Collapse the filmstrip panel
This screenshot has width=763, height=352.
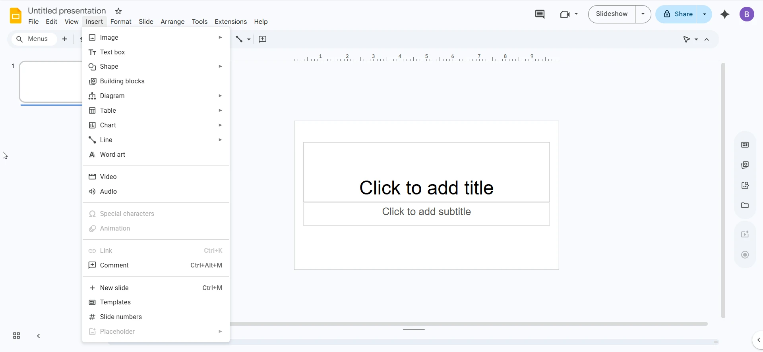pyautogui.click(x=39, y=336)
